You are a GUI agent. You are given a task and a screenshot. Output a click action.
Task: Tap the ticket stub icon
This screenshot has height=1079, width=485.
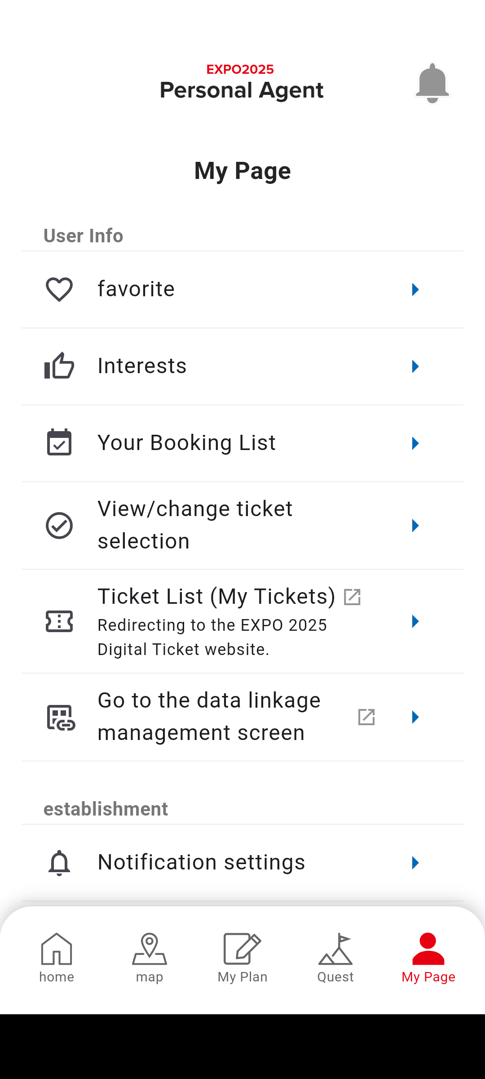coord(59,621)
